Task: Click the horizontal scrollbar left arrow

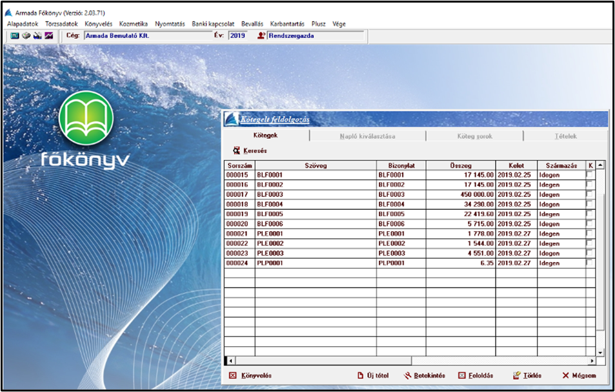Action: pos(230,360)
